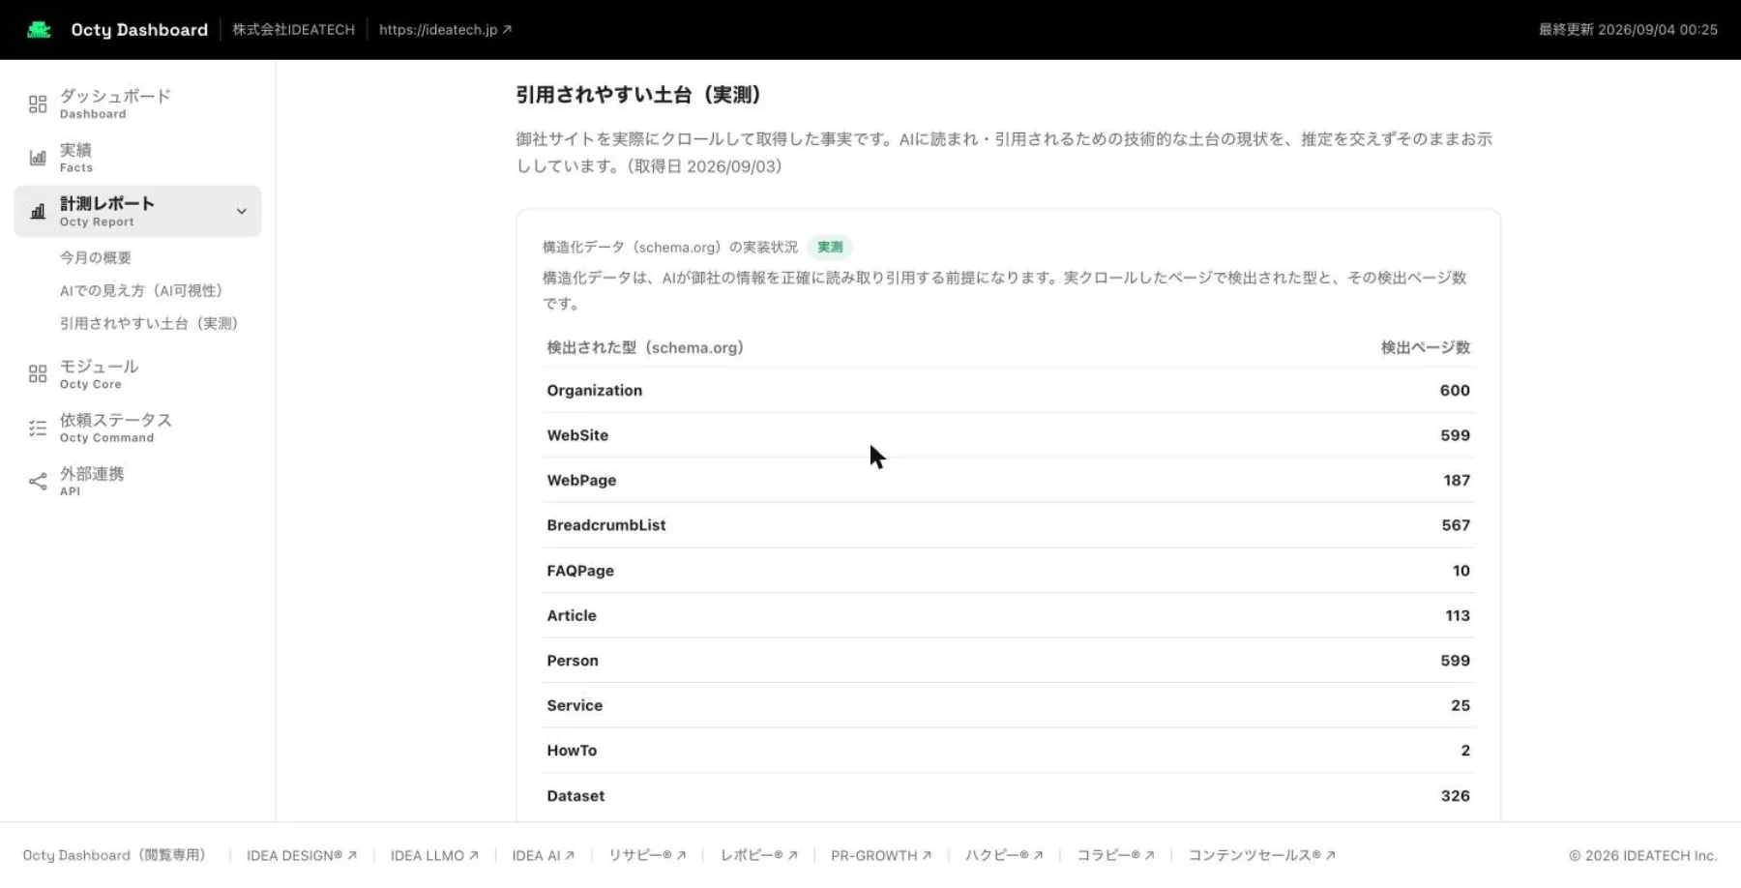Go to AIでの見え方（AI可視性） sub-item

(141, 290)
